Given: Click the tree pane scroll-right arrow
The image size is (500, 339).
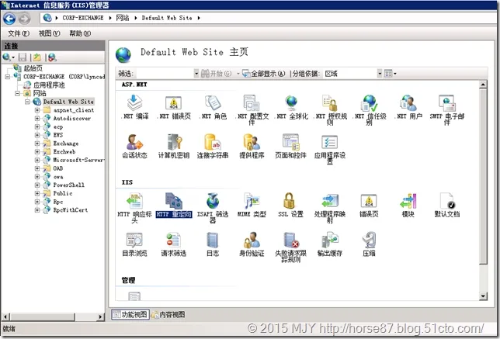Looking at the screenshot, I should [x=100, y=317].
